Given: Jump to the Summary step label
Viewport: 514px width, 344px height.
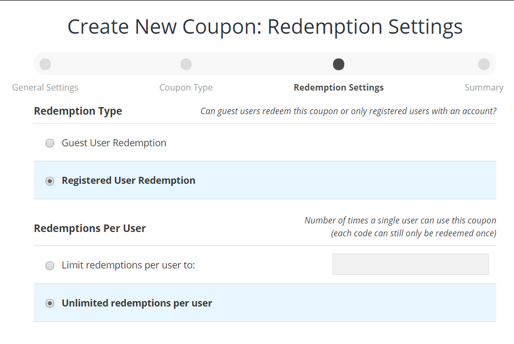Looking at the screenshot, I should coord(483,87).
